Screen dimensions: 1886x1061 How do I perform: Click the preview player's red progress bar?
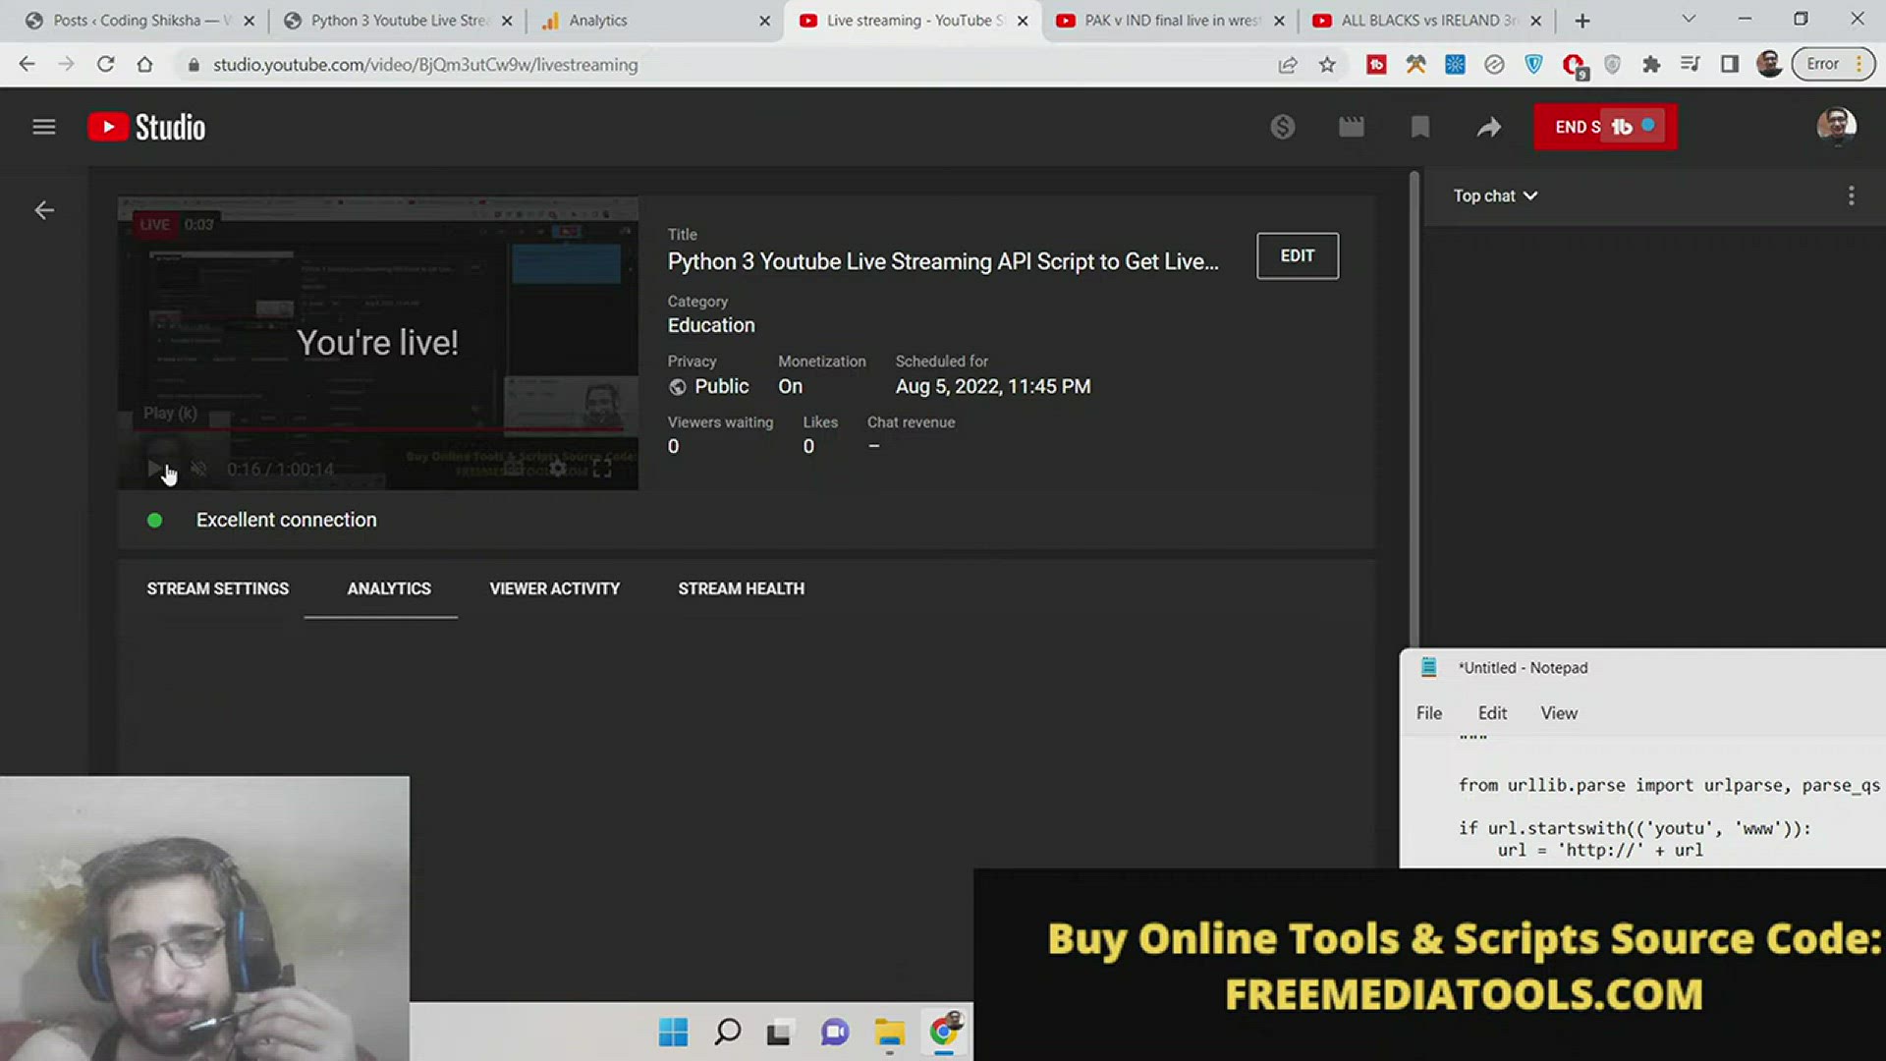(x=378, y=429)
